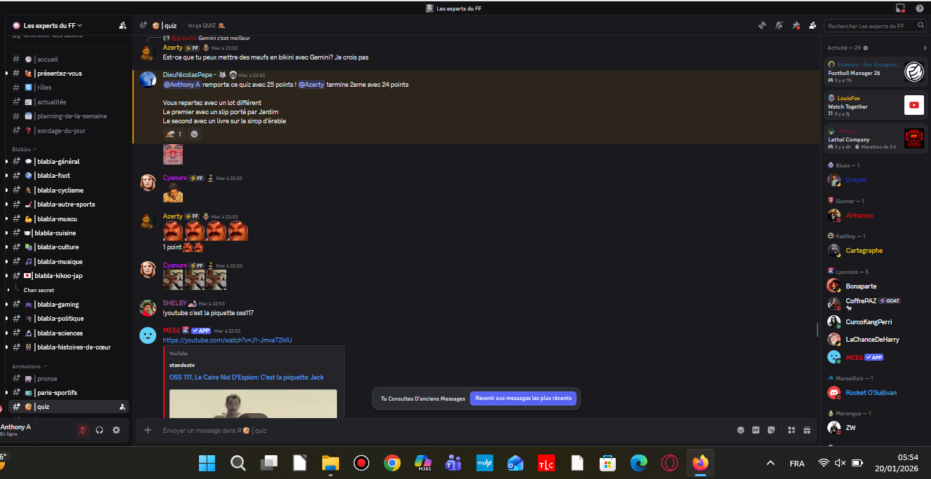Go to the paris-sportifs channel

point(69,393)
